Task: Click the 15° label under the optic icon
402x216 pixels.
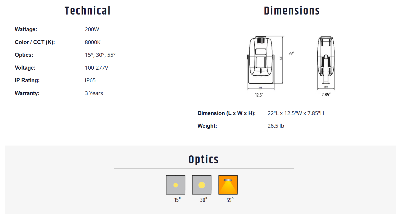Action: [x=177, y=200]
